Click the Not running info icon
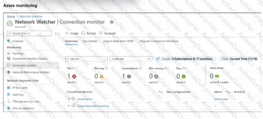Image resolution: width=263 pixels, height=119 pixels. (165, 68)
